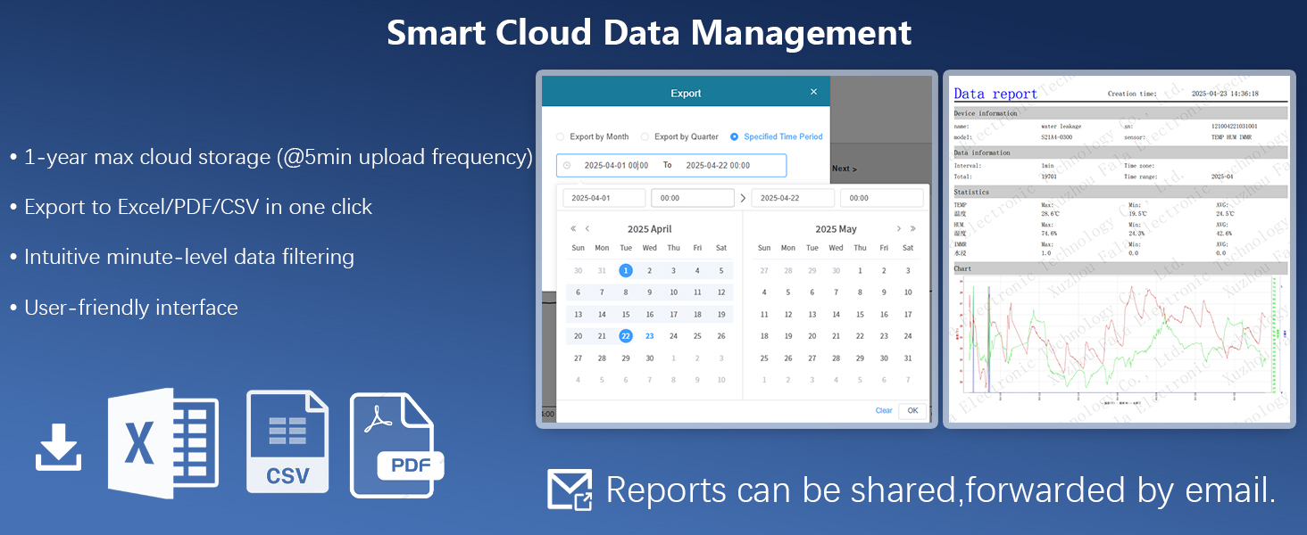Enable Specified Time Period

click(734, 136)
